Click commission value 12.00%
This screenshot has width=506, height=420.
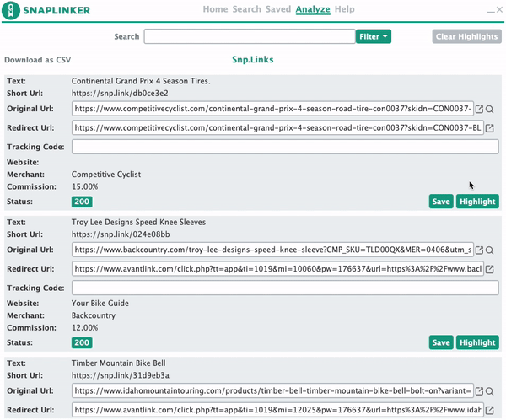pyautogui.click(x=84, y=328)
